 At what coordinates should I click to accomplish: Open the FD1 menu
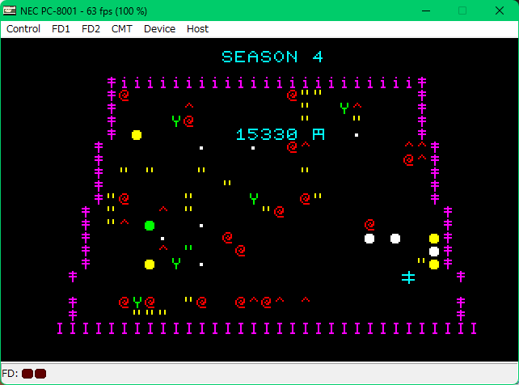pos(61,29)
